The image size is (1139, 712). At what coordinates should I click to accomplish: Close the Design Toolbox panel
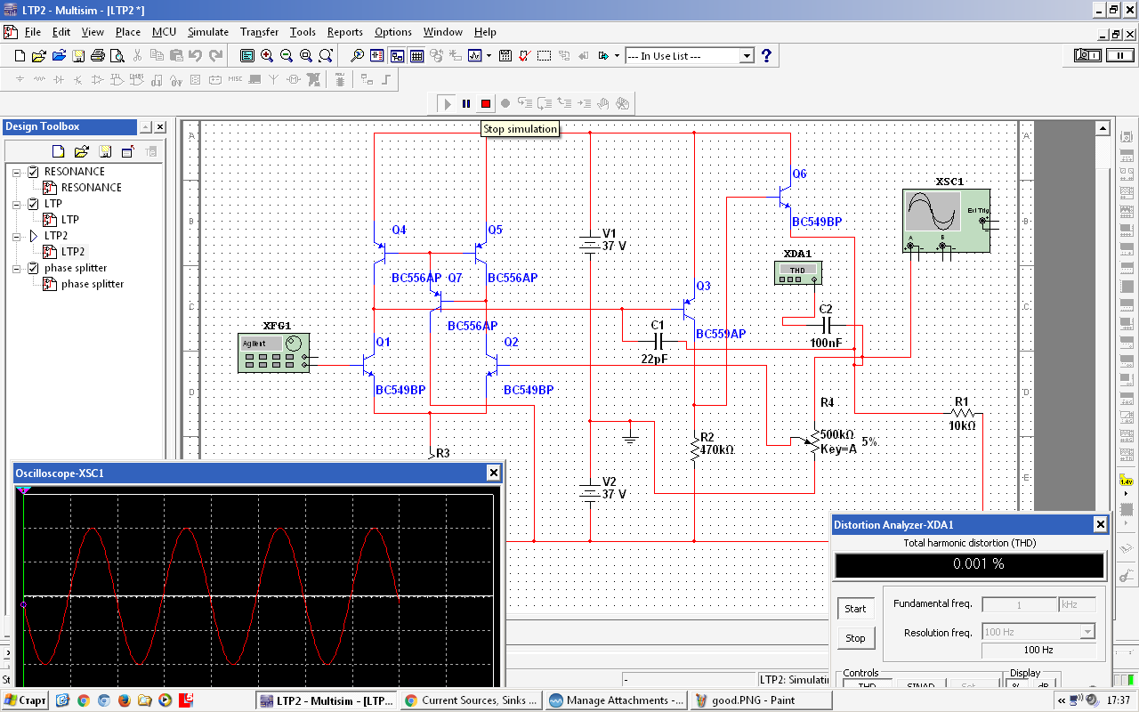click(160, 127)
